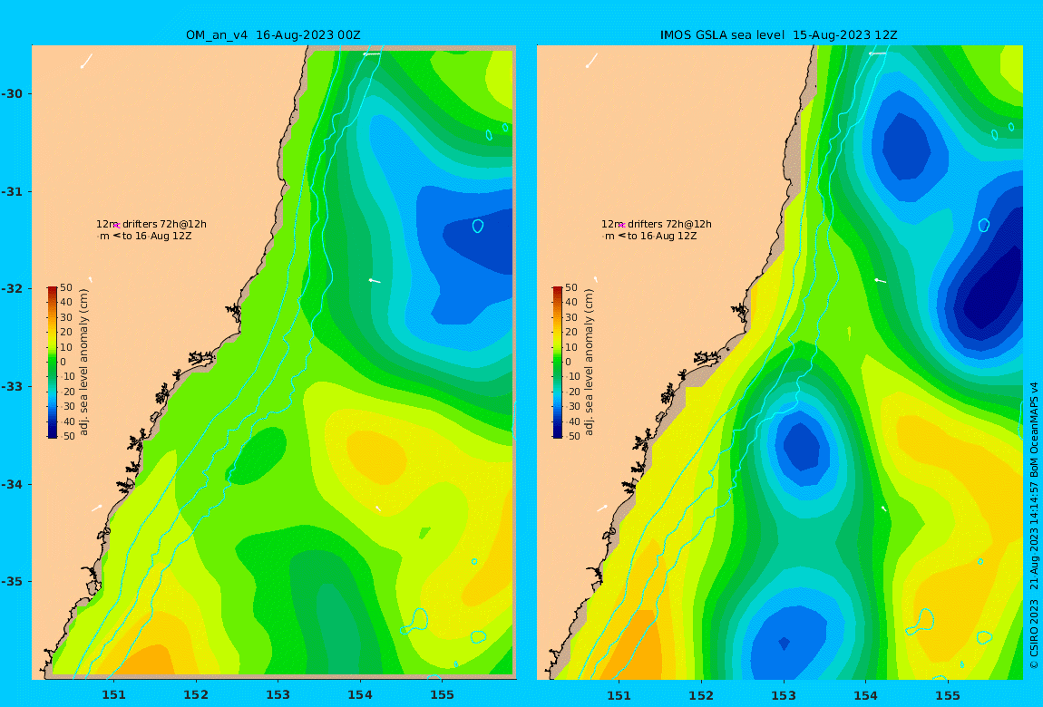Click longitude label 151 under the OM_an_v4 map
Image resolution: width=1043 pixels, height=707 pixels.
click(x=113, y=695)
